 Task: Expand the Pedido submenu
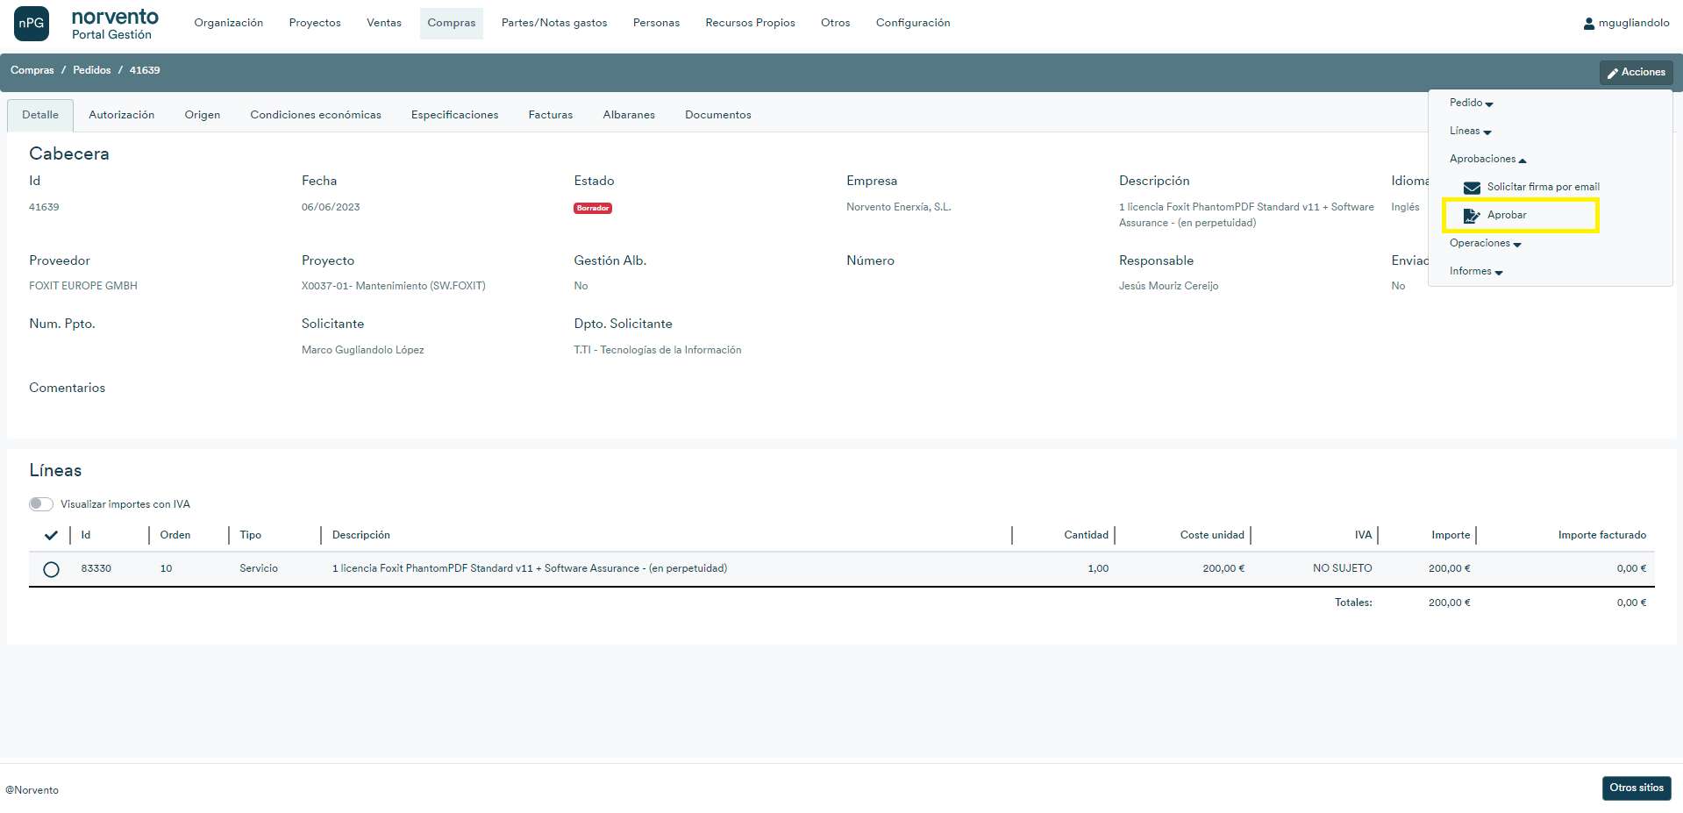[x=1471, y=103]
